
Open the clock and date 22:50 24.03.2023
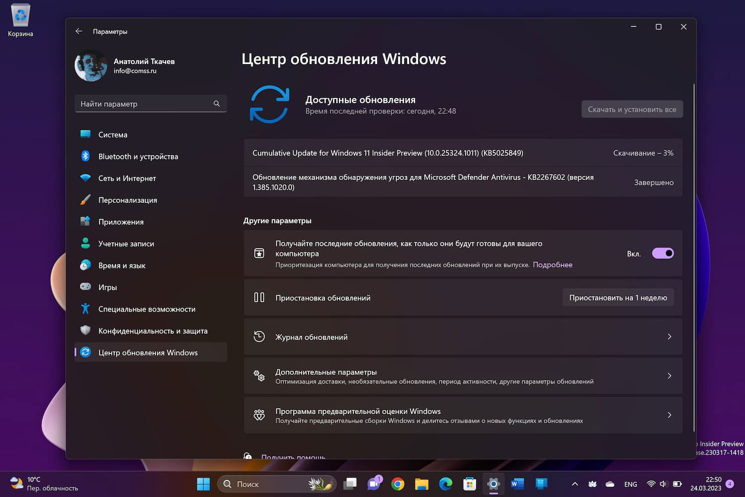(706, 484)
